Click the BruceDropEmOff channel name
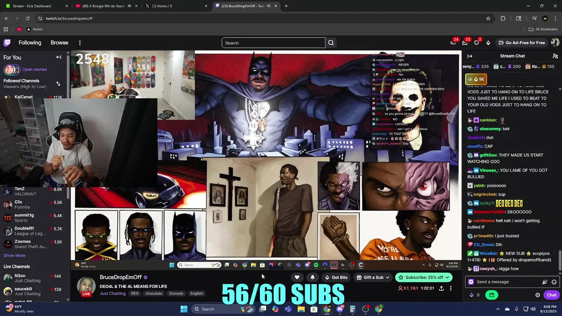The image size is (562, 316). [x=121, y=277]
